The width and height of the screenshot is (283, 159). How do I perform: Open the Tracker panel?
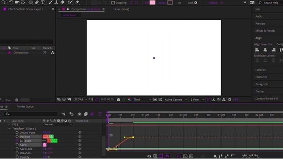click(260, 91)
